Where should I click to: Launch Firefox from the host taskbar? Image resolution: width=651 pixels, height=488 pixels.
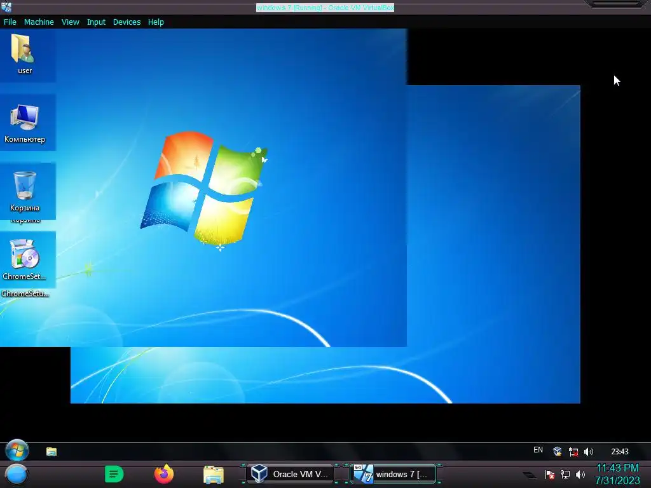(x=164, y=474)
